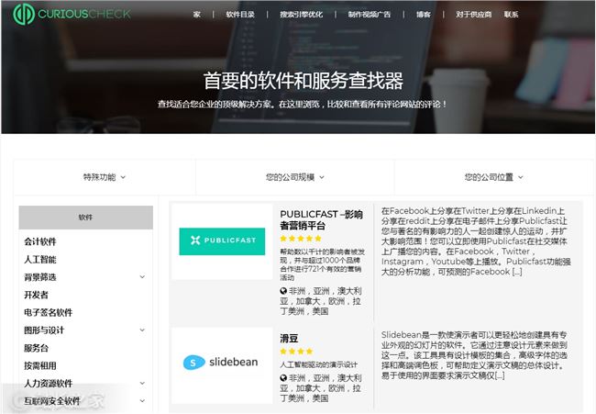Click the Publicfast [...] read more link
The height and width of the screenshot is (414, 596).
click(517, 272)
